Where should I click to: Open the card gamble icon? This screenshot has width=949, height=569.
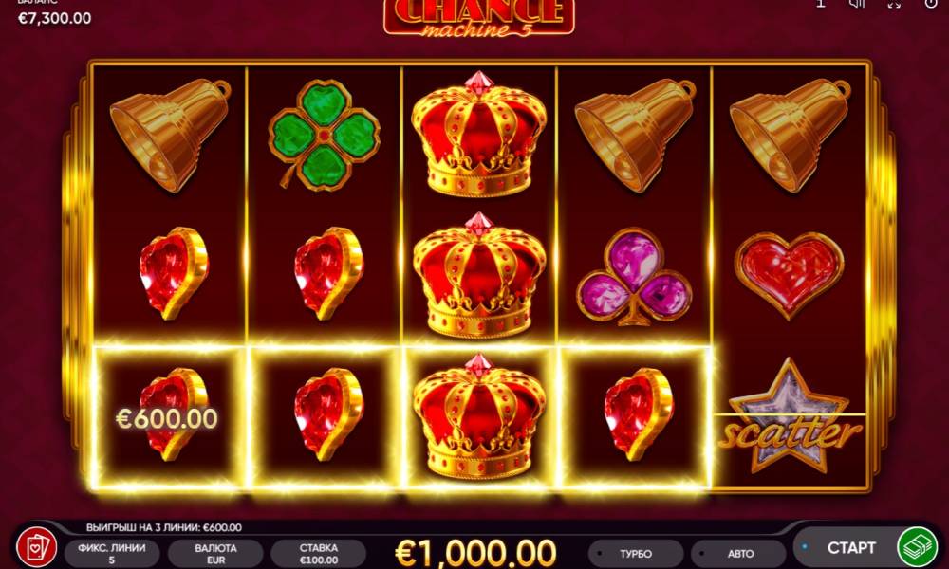click(x=36, y=547)
